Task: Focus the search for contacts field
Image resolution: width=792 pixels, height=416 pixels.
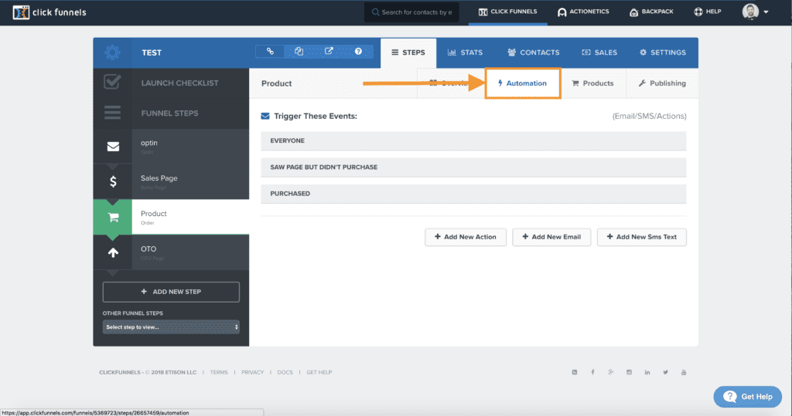Action: pos(411,12)
